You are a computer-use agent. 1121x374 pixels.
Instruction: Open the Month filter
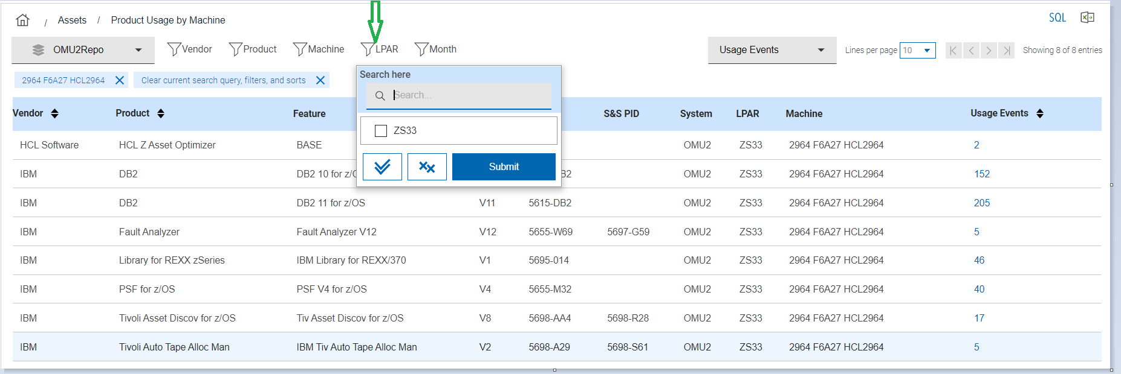(x=435, y=49)
